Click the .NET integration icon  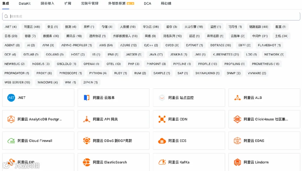pos(11,98)
